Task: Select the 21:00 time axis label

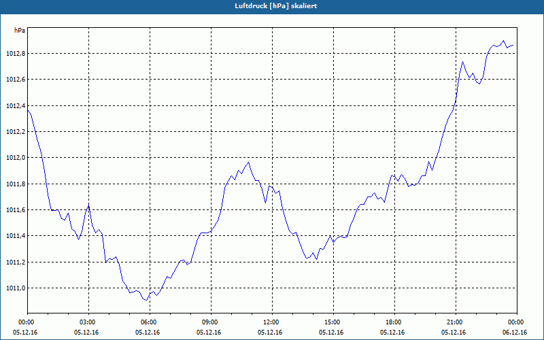Action: (x=454, y=322)
